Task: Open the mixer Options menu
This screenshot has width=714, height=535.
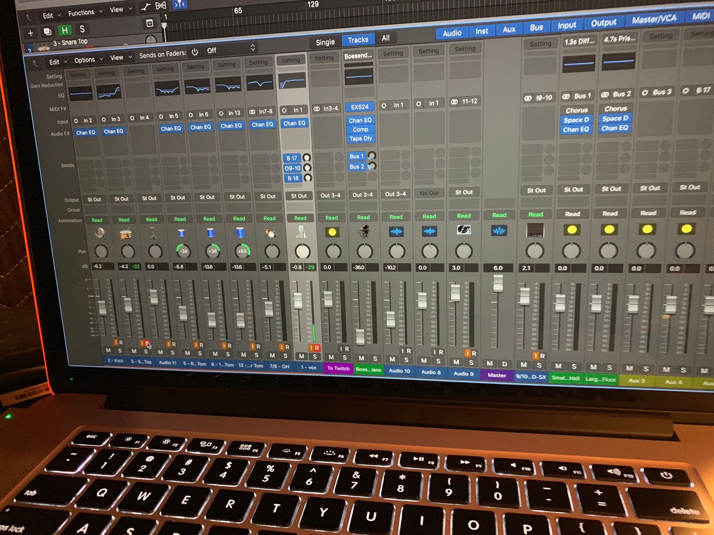Action: pos(88,60)
